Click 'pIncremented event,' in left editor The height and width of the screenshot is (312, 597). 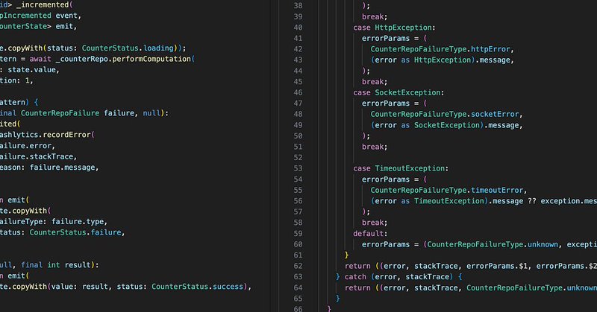coord(40,16)
